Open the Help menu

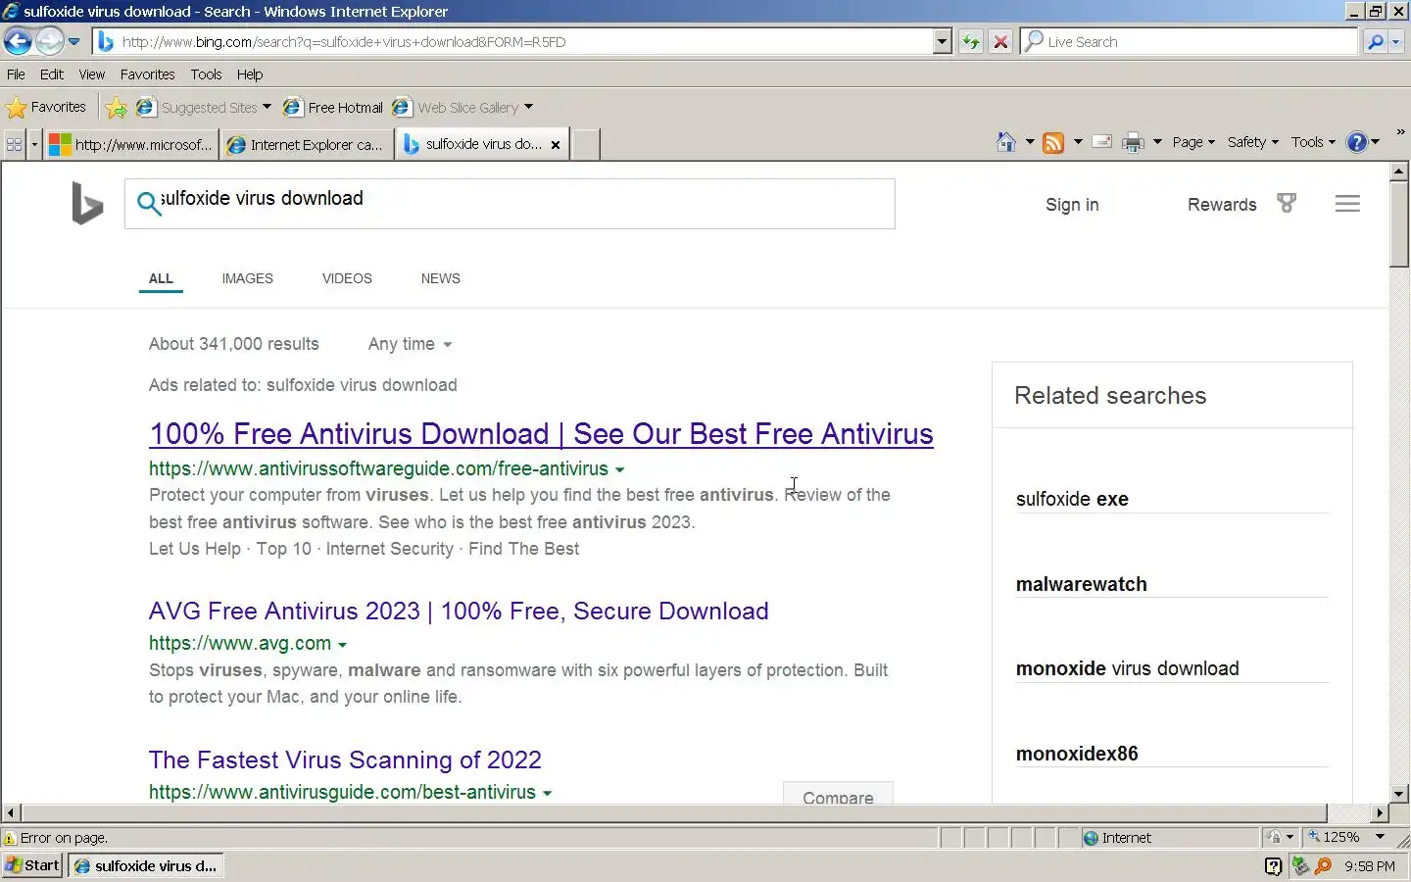250,74
